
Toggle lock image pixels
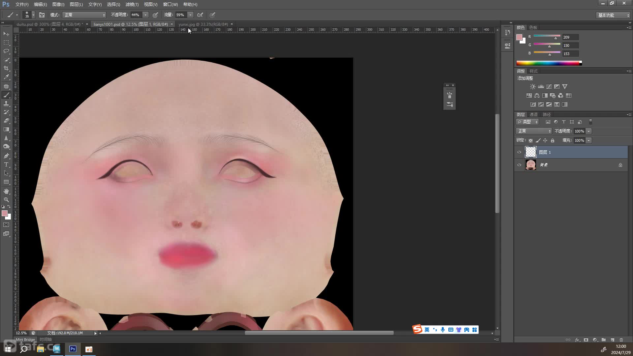[538, 140]
